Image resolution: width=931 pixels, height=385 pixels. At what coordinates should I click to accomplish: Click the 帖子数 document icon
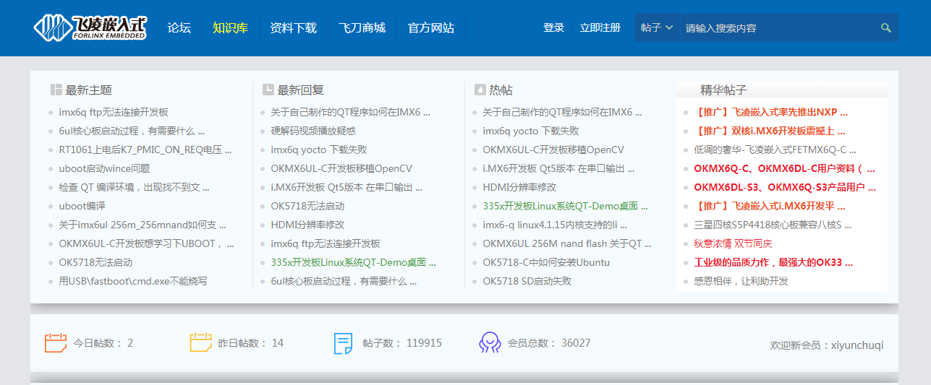[343, 343]
